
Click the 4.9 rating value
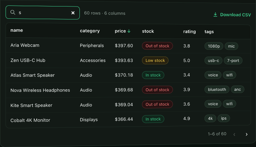187,119
